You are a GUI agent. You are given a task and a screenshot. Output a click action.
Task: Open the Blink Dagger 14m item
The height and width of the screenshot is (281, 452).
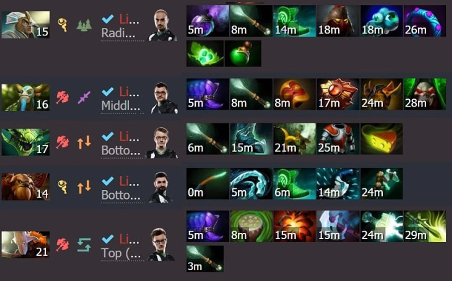[x=338, y=184]
